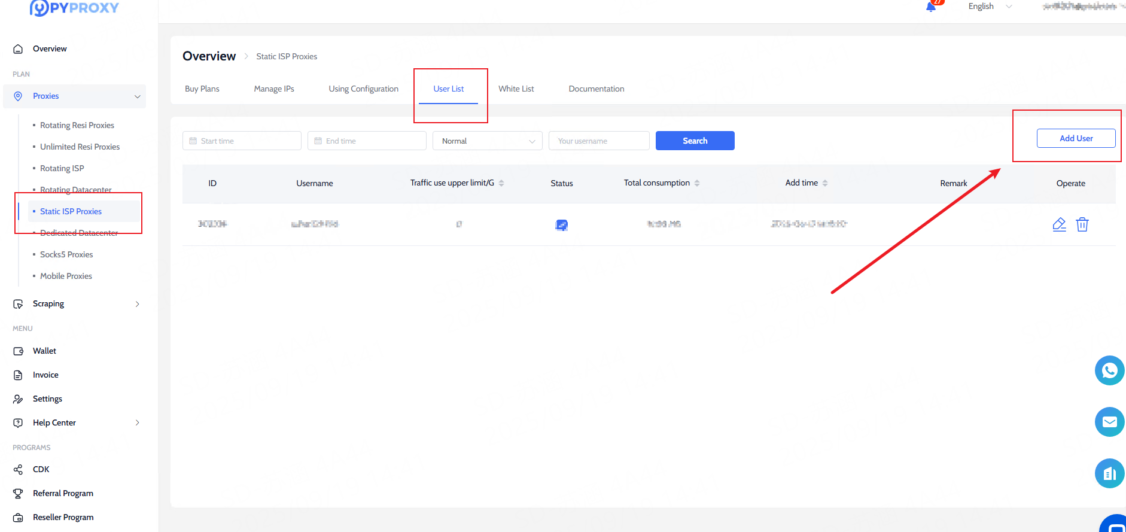The width and height of the screenshot is (1126, 532).
Task: Click the Your username input field
Action: pyautogui.click(x=598, y=141)
